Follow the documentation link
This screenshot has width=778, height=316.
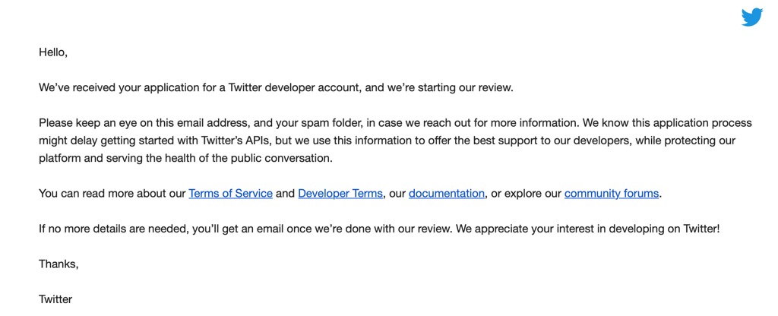[446, 193]
